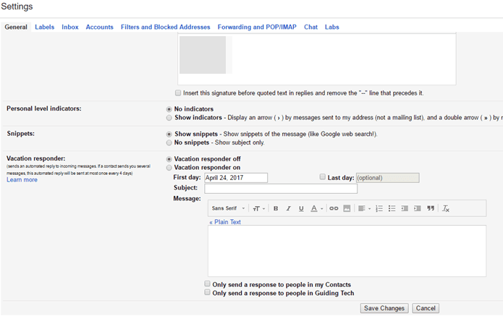
Task: Decrease indent of message text
Action: 405,209
